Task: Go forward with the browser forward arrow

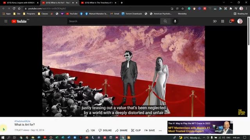Action: (9, 9)
